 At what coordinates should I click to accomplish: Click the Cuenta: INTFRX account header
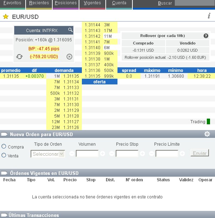tap(44, 30)
